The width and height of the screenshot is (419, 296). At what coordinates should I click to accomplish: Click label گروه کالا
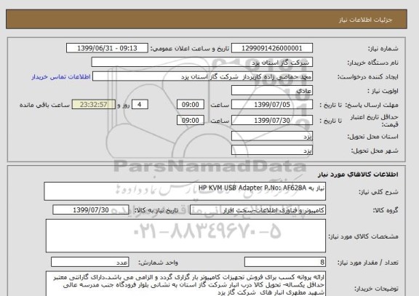point(386,210)
